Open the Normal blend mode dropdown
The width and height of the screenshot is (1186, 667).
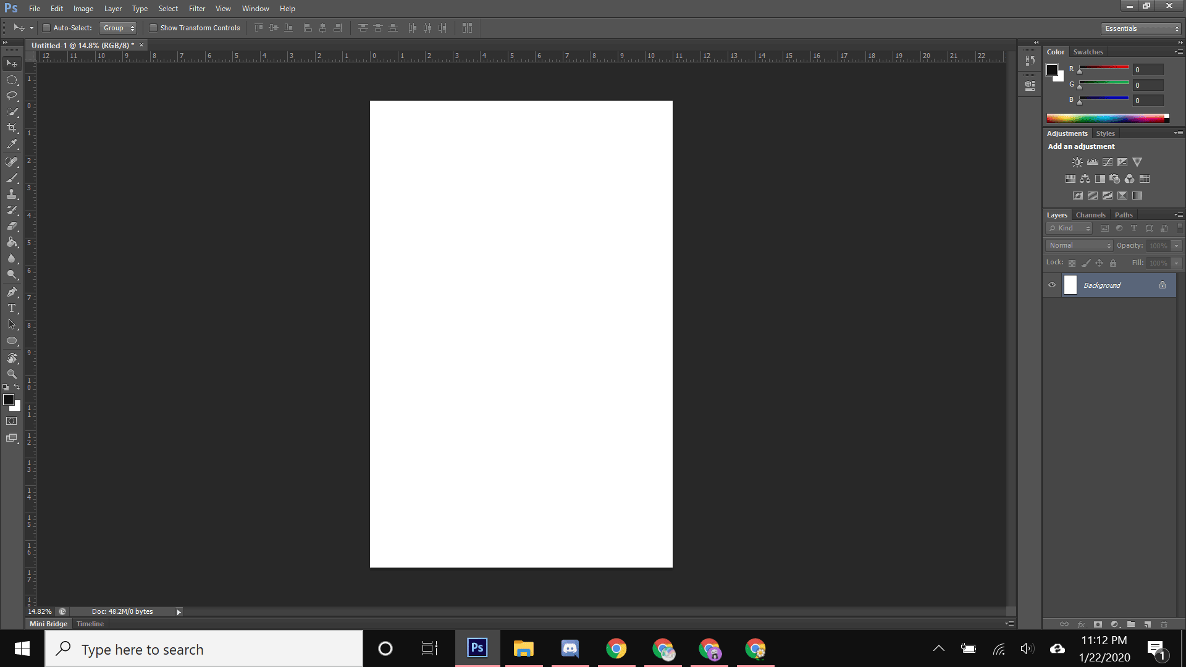point(1079,245)
